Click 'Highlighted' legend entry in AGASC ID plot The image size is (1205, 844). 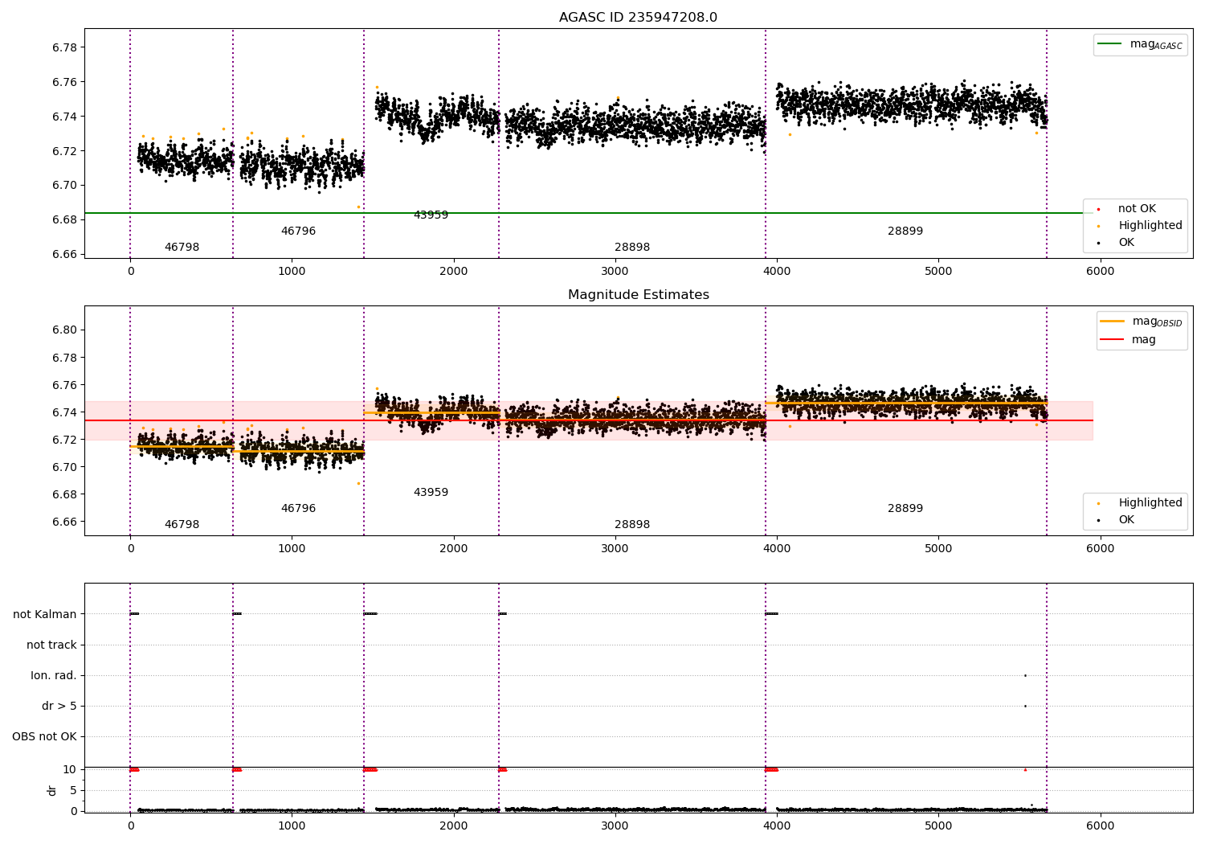pos(1138,226)
